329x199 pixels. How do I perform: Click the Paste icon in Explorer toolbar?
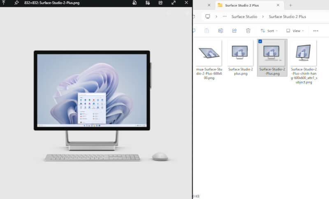(207, 31)
